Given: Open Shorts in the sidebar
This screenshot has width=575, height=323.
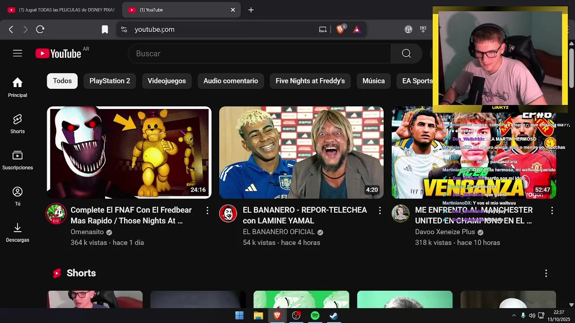Looking at the screenshot, I should [18, 124].
